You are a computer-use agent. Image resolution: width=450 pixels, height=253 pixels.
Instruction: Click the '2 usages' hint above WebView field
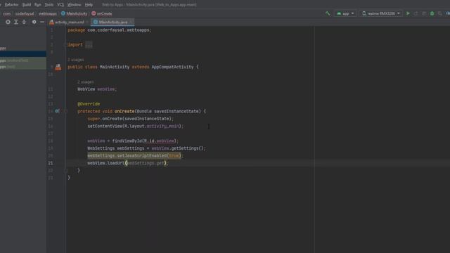[x=86, y=82]
